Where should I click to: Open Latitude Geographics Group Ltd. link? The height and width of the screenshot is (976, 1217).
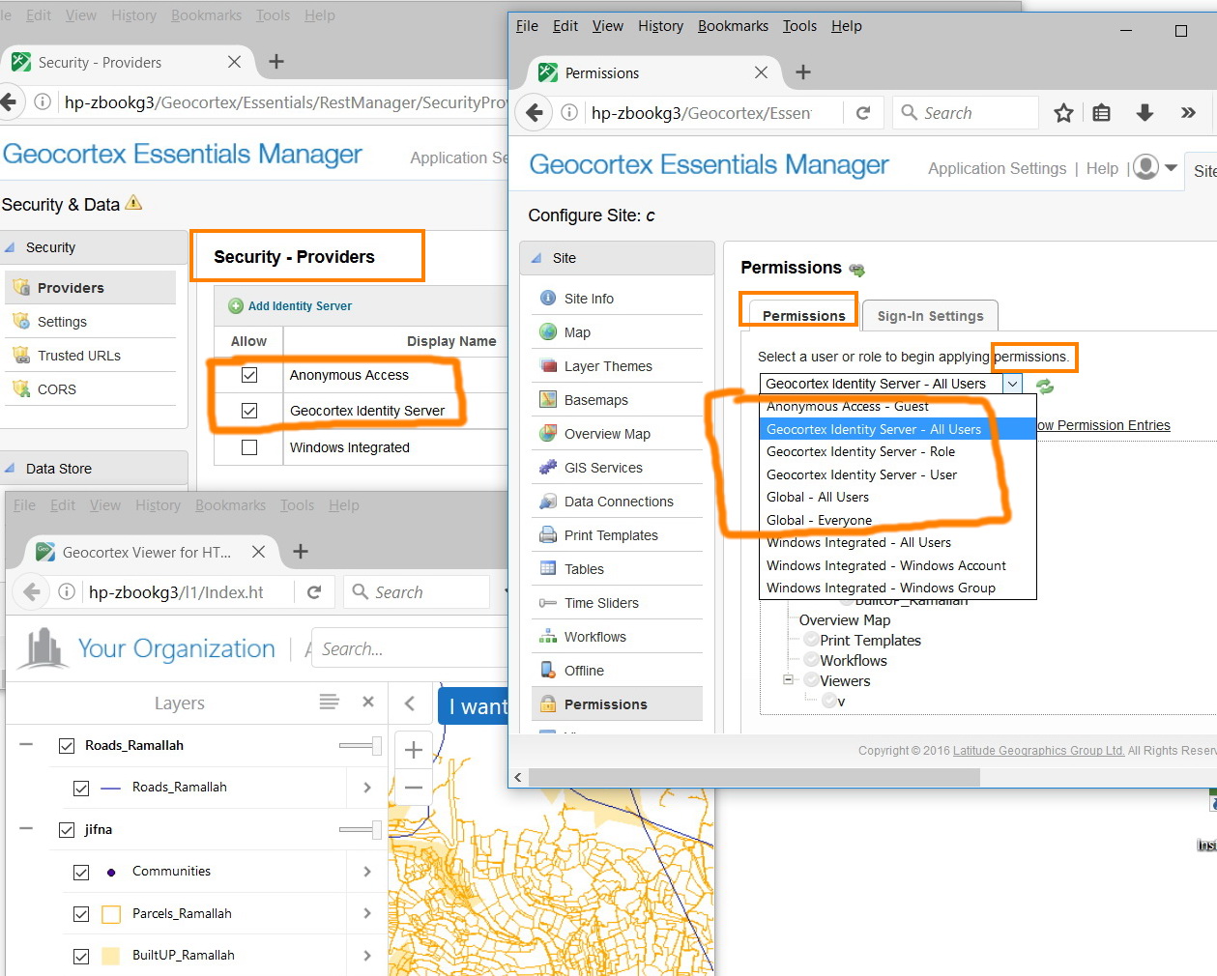[1038, 751]
